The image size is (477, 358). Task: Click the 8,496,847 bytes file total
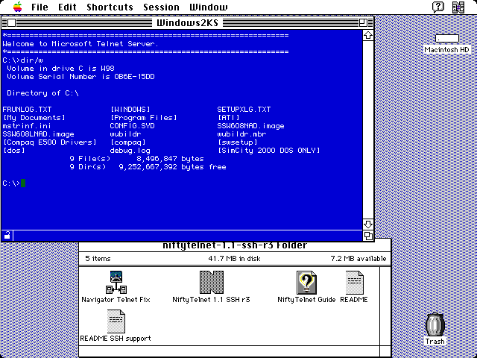pos(170,159)
